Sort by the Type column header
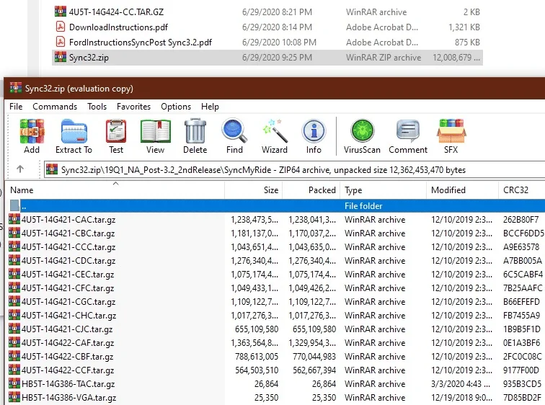545x405 pixels. pyautogui.click(x=383, y=190)
